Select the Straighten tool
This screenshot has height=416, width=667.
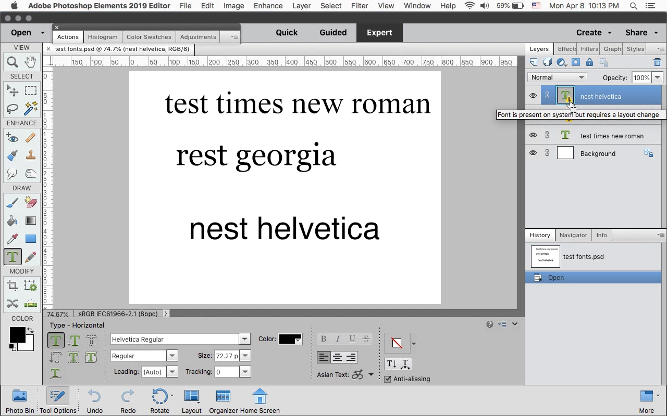point(31,304)
